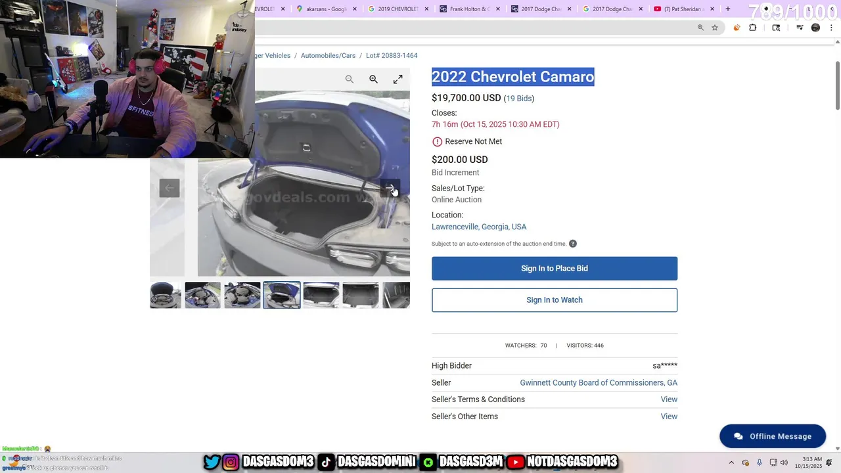Go to the previous gallery photo arrow
This screenshot has width=841, height=473.
pos(170,189)
